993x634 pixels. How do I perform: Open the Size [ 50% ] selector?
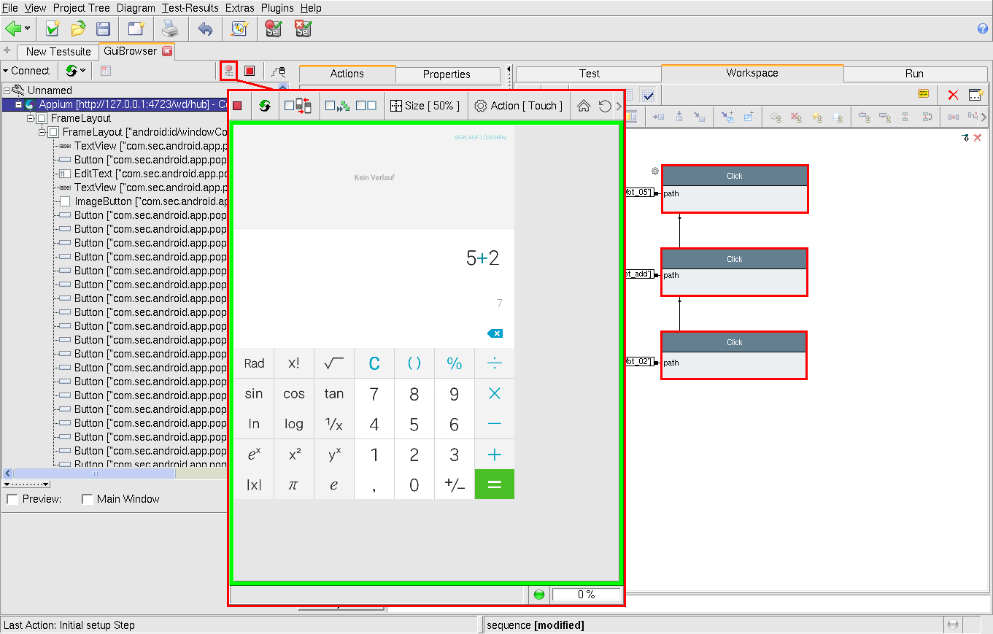(426, 106)
